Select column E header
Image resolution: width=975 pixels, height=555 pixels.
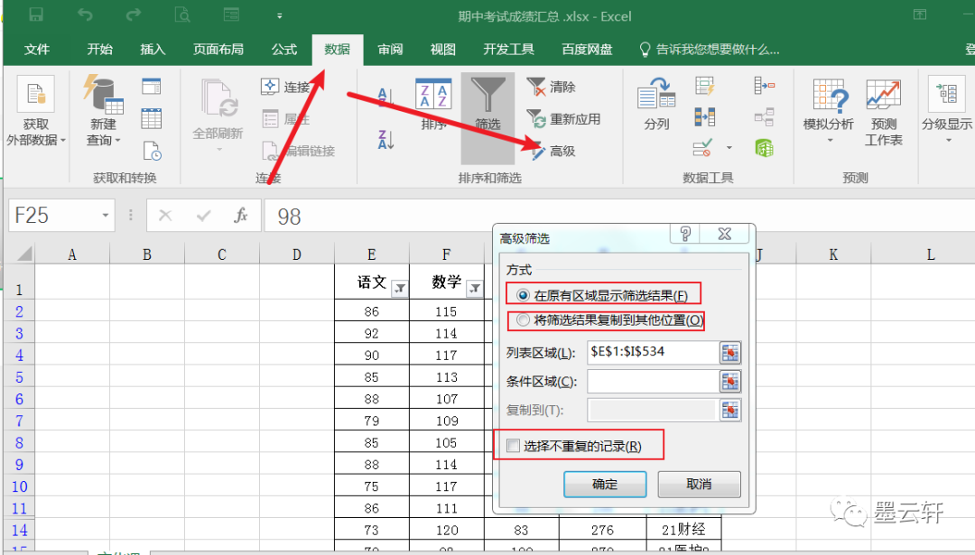[x=371, y=254]
